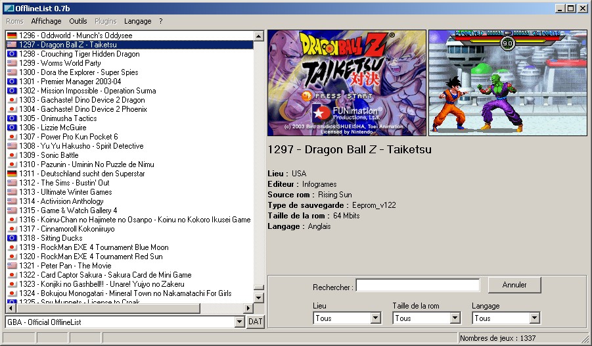Click the Dragon Ball Z title screen thumbnail
Screen dimensions: 592x346
click(346, 83)
